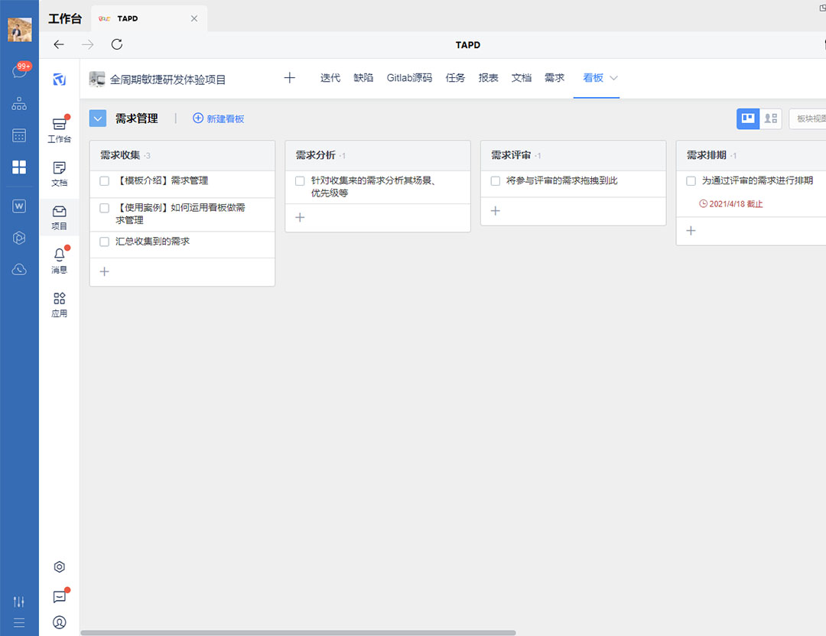826x636 pixels.
Task: Select the 看板 tab
Action: tap(593, 78)
